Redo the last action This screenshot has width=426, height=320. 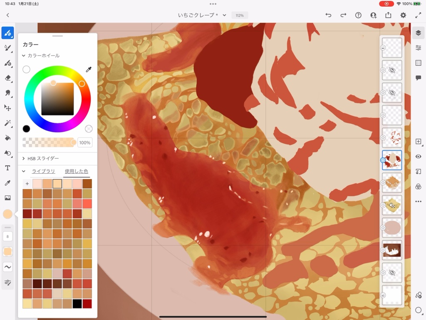pyautogui.click(x=343, y=15)
